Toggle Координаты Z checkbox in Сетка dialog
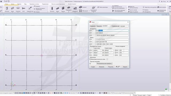The image size is (171, 96). 90,35
